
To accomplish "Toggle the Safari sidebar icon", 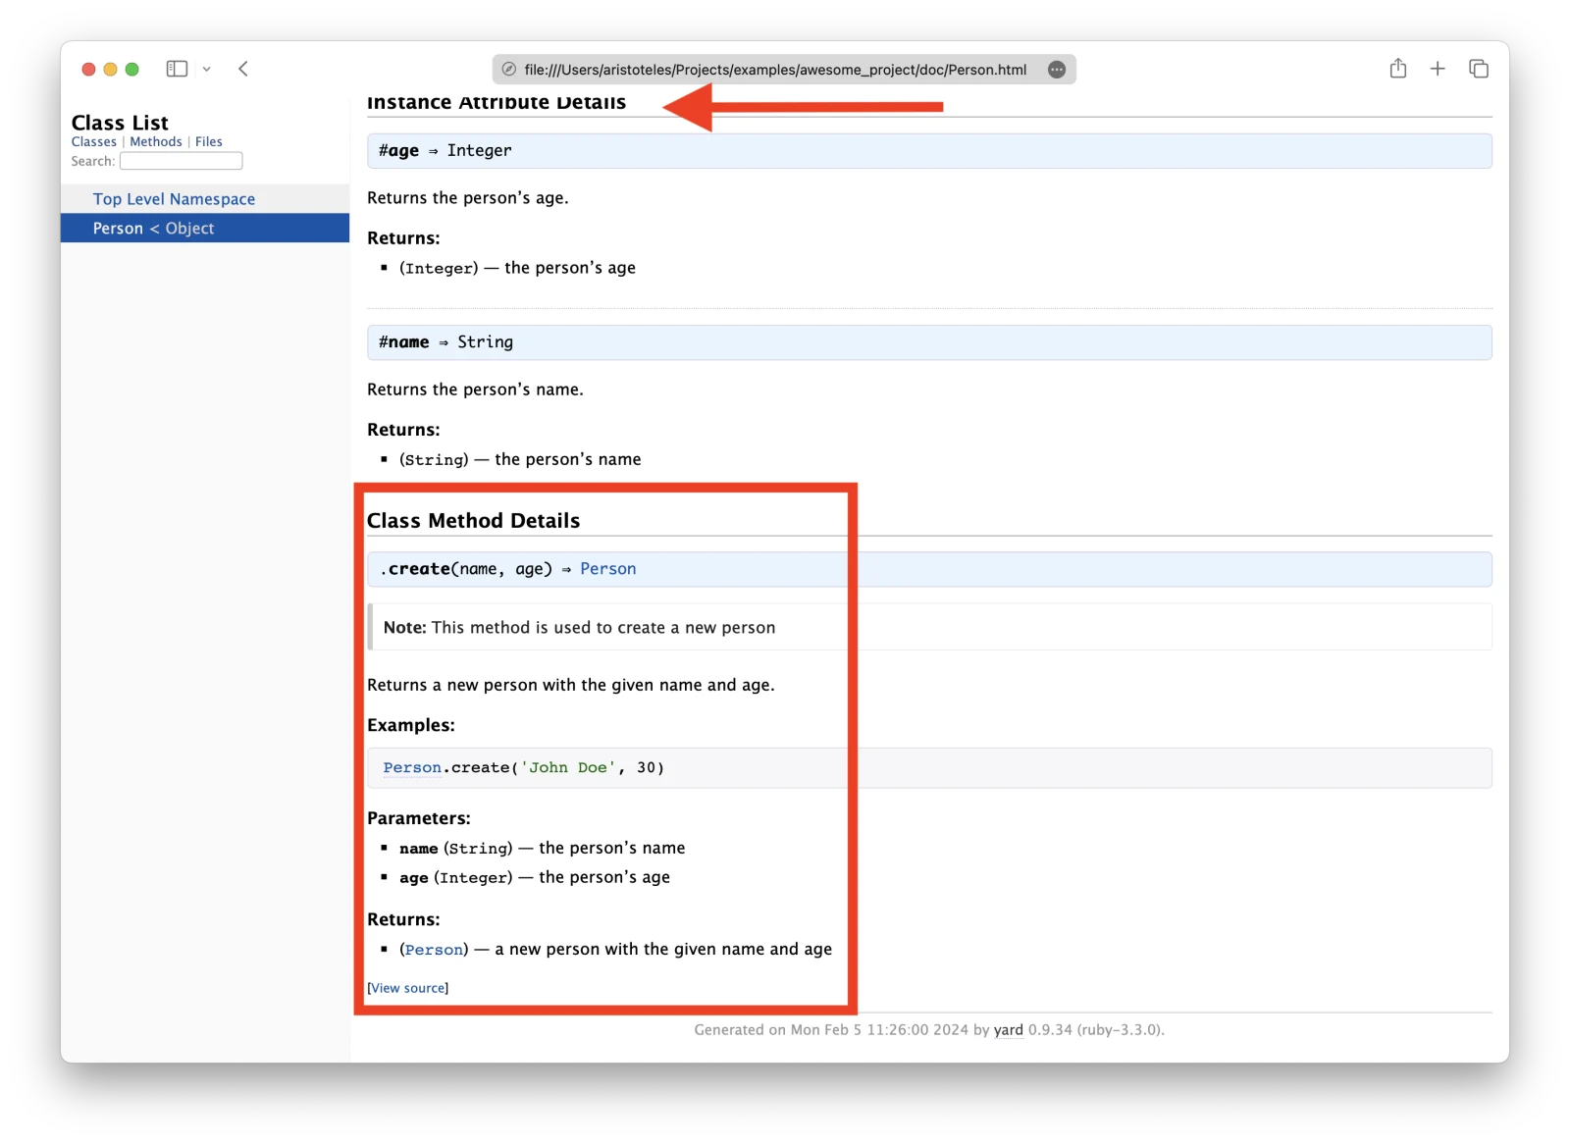I will coord(177,69).
